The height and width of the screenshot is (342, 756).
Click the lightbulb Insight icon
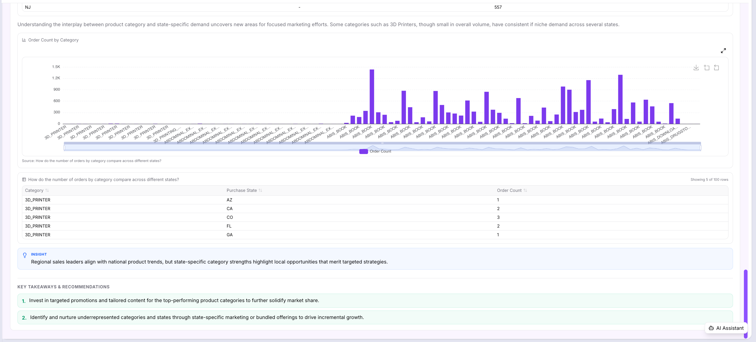coord(25,255)
